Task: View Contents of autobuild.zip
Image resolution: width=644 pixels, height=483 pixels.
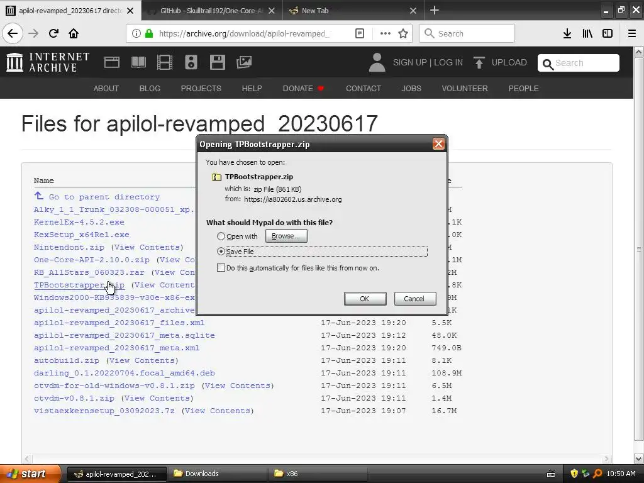Action: 142,360
